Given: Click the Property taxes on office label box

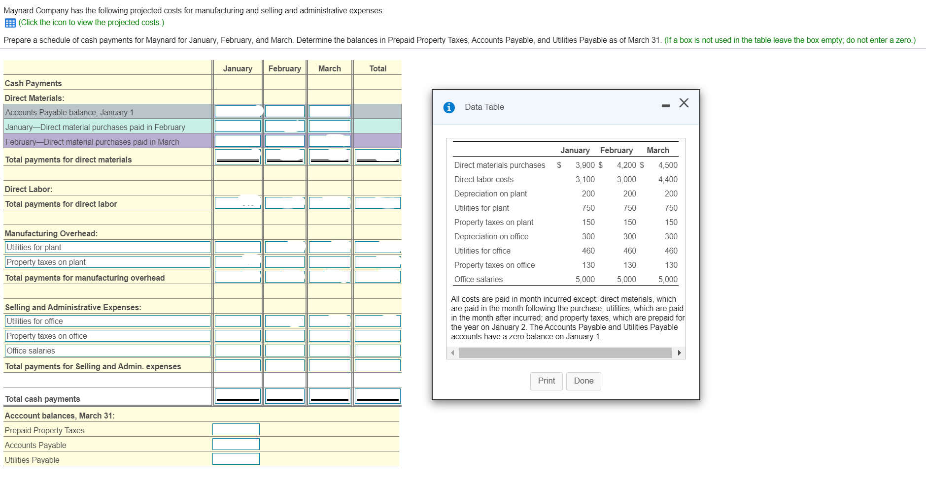Looking at the screenshot, I should click(108, 336).
